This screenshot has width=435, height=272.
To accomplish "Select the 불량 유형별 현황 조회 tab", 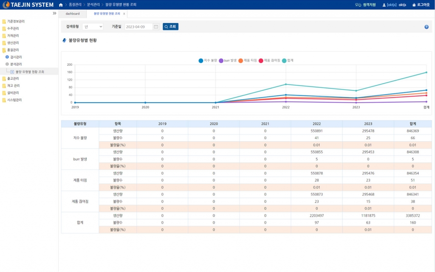I will click(x=107, y=14).
